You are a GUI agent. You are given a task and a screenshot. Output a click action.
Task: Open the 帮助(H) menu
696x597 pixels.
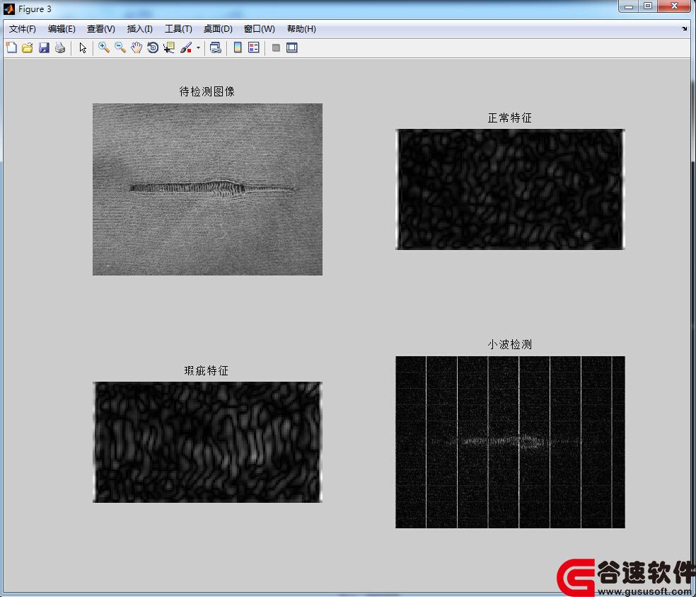[x=301, y=29]
